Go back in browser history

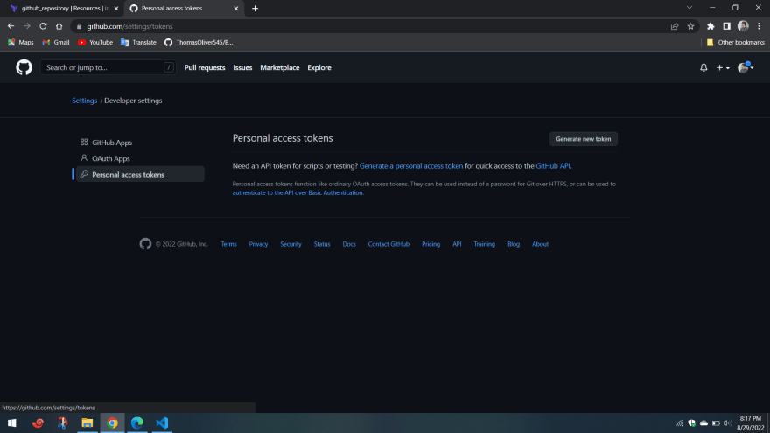click(10, 26)
